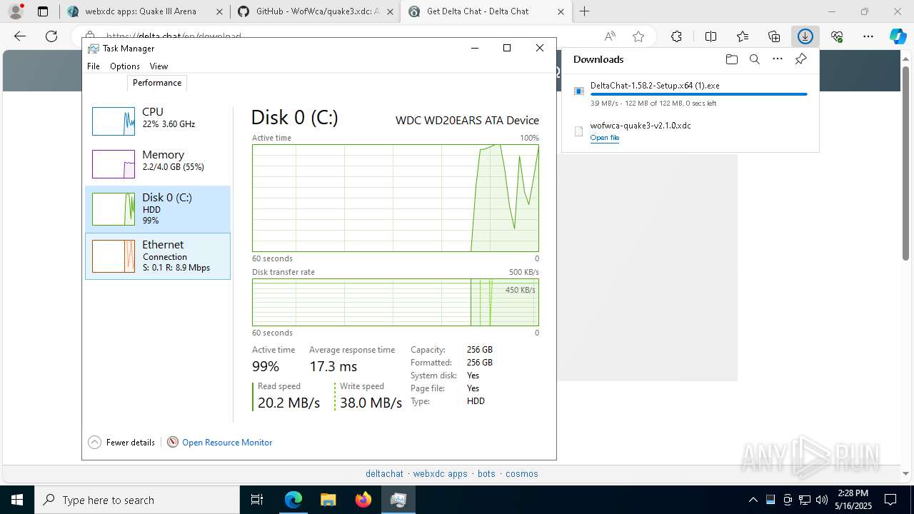914x514 pixels.
Task: Switch to the Quake III Arena tab
Action: pos(145,11)
